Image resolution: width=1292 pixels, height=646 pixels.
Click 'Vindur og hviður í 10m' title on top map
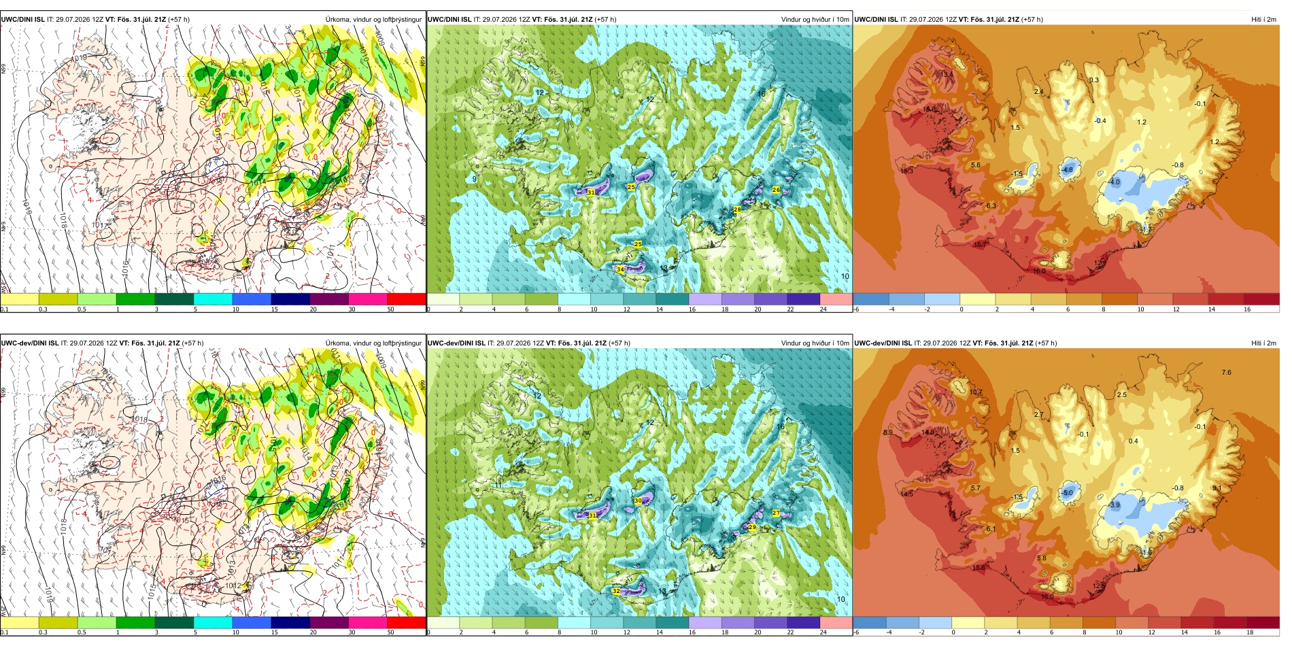(x=815, y=20)
